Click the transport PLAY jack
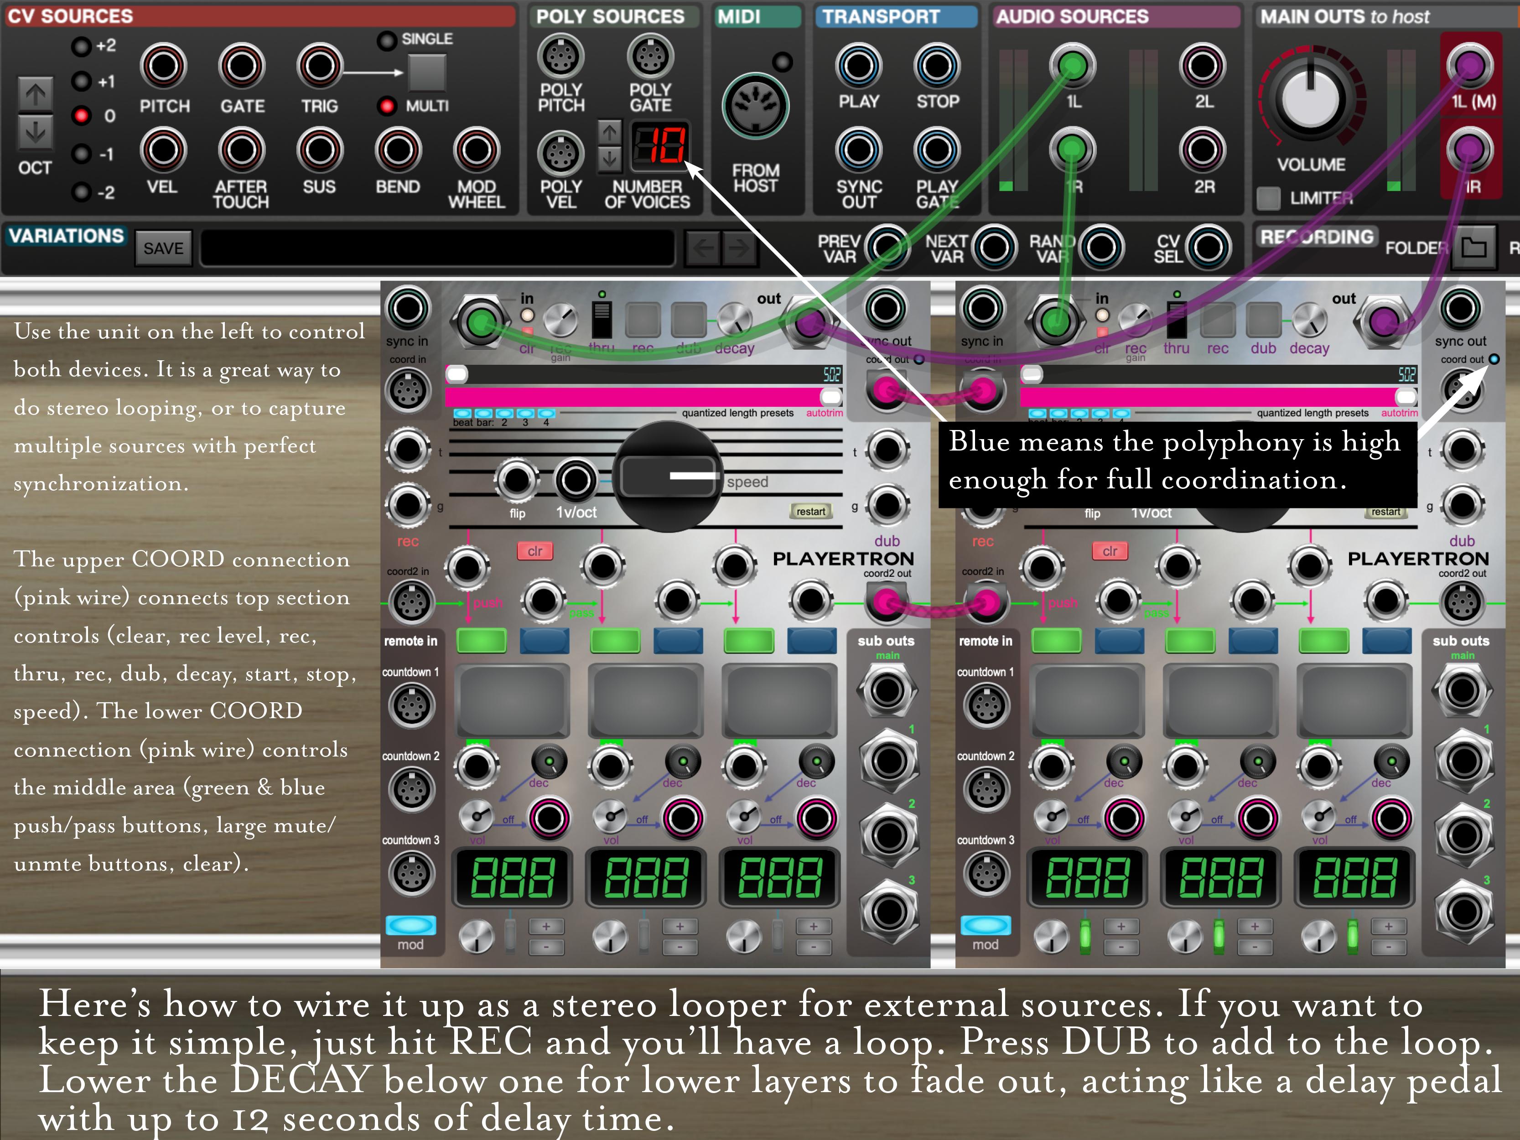Screen dimensions: 1520x1140 pyautogui.click(x=858, y=67)
